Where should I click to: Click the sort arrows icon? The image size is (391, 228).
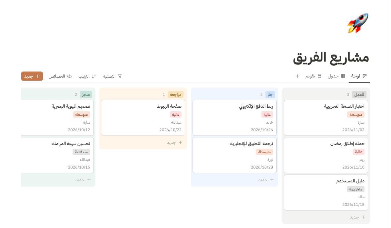pos(94,76)
